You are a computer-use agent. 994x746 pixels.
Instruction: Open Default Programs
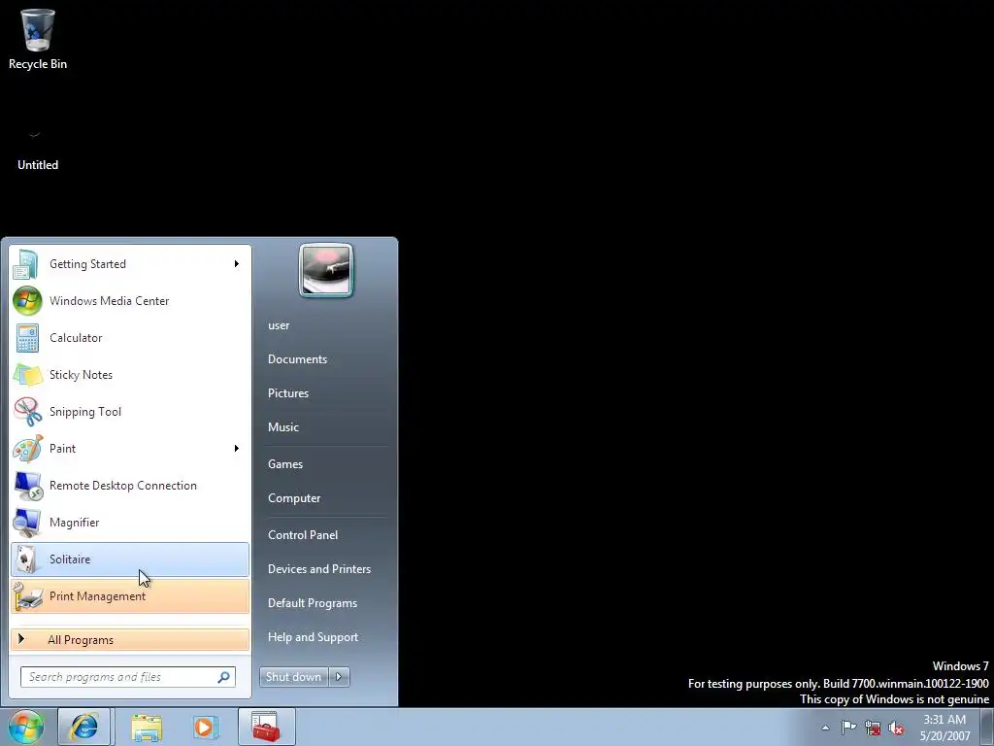(x=313, y=603)
